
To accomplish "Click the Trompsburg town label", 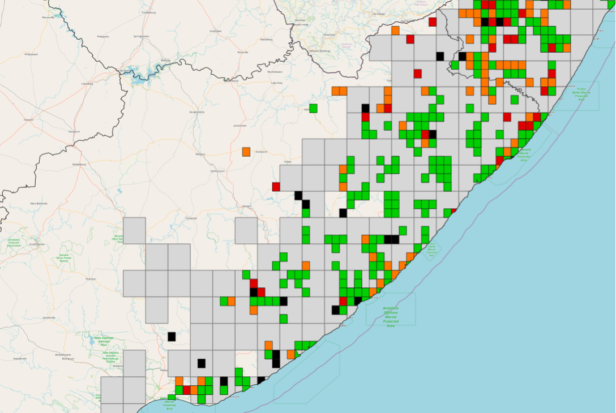I will click(x=148, y=12).
